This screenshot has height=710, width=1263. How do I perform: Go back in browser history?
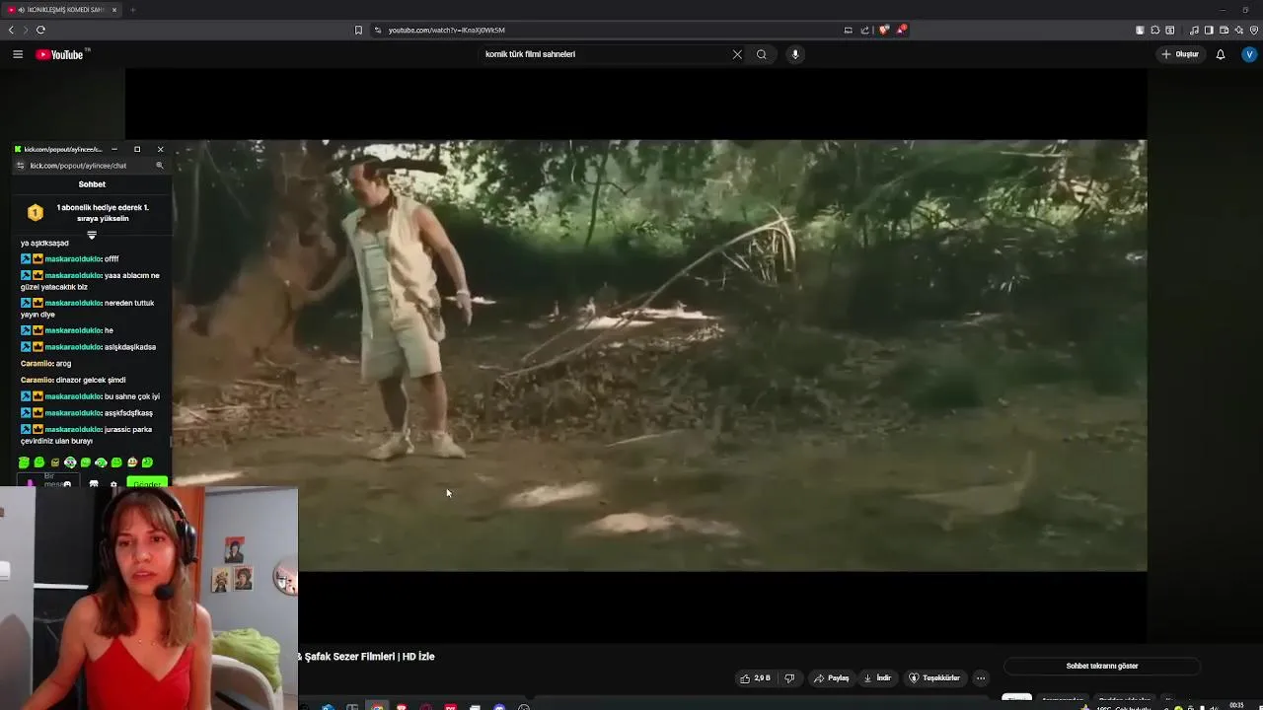[11, 30]
